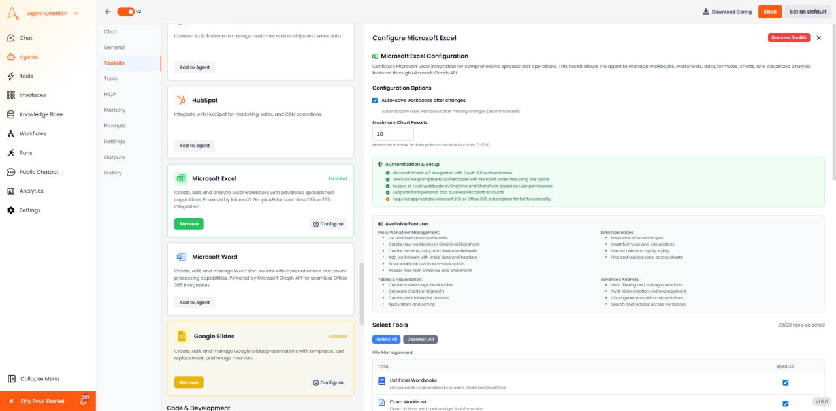Open the Chat tab in agent settings
Image resolution: width=836 pixels, height=411 pixels.
click(x=110, y=31)
